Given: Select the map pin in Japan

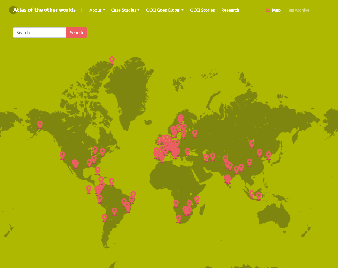Looking at the screenshot, I should [x=269, y=155].
